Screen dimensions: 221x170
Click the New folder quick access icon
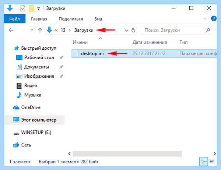click(x=32, y=8)
